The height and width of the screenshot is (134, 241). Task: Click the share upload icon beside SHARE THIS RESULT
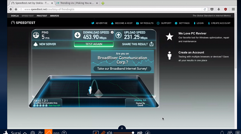pyautogui.click(x=152, y=44)
